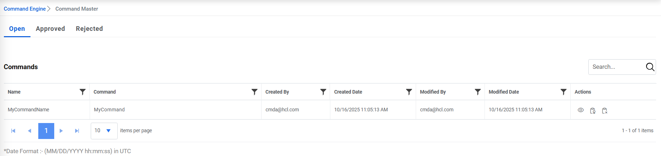Go to the first page arrow
661x156 pixels.
pyautogui.click(x=13, y=131)
